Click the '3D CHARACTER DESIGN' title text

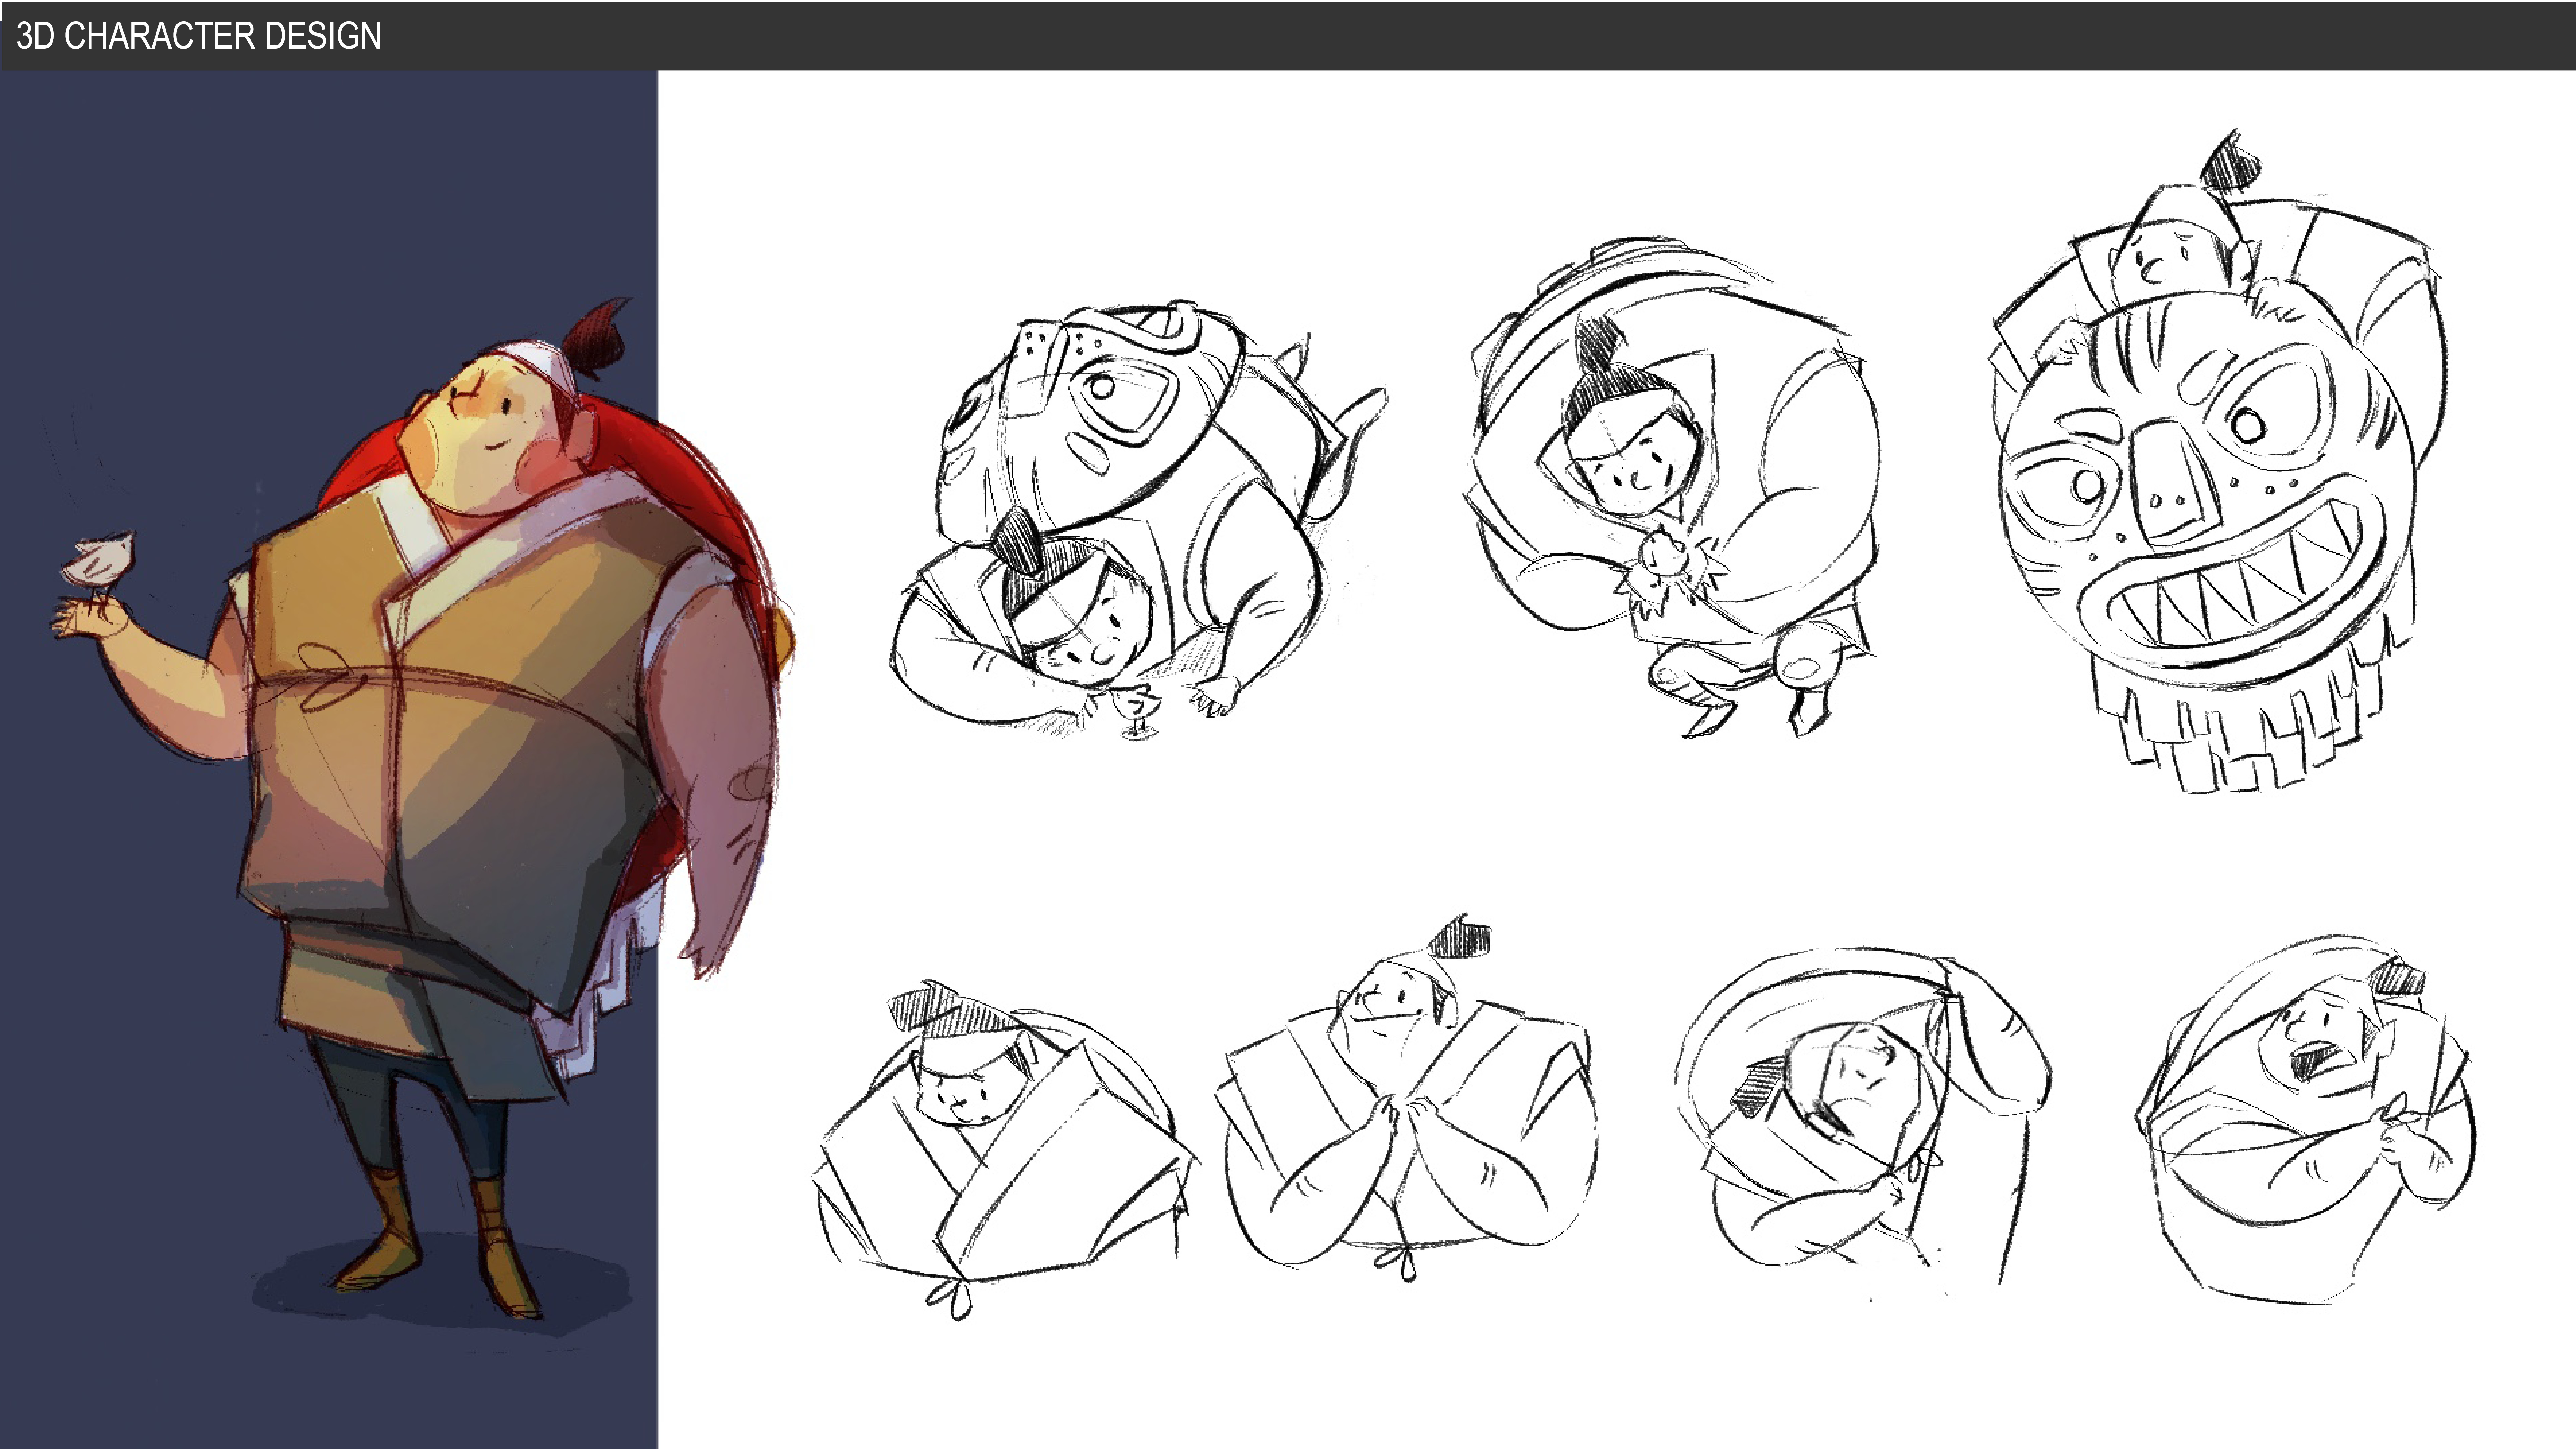[x=198, y=36]
